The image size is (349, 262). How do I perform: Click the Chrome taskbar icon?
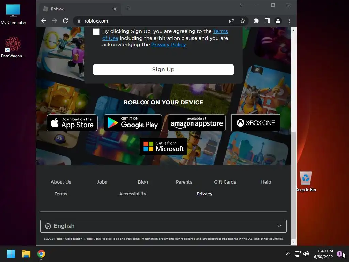(x=41, y=254)
